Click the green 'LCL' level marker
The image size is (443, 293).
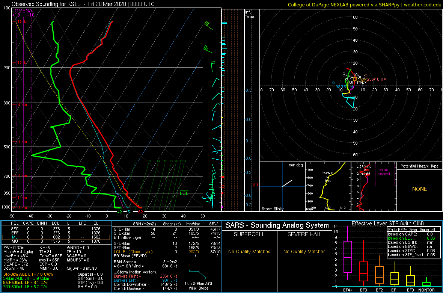(184, 193)
